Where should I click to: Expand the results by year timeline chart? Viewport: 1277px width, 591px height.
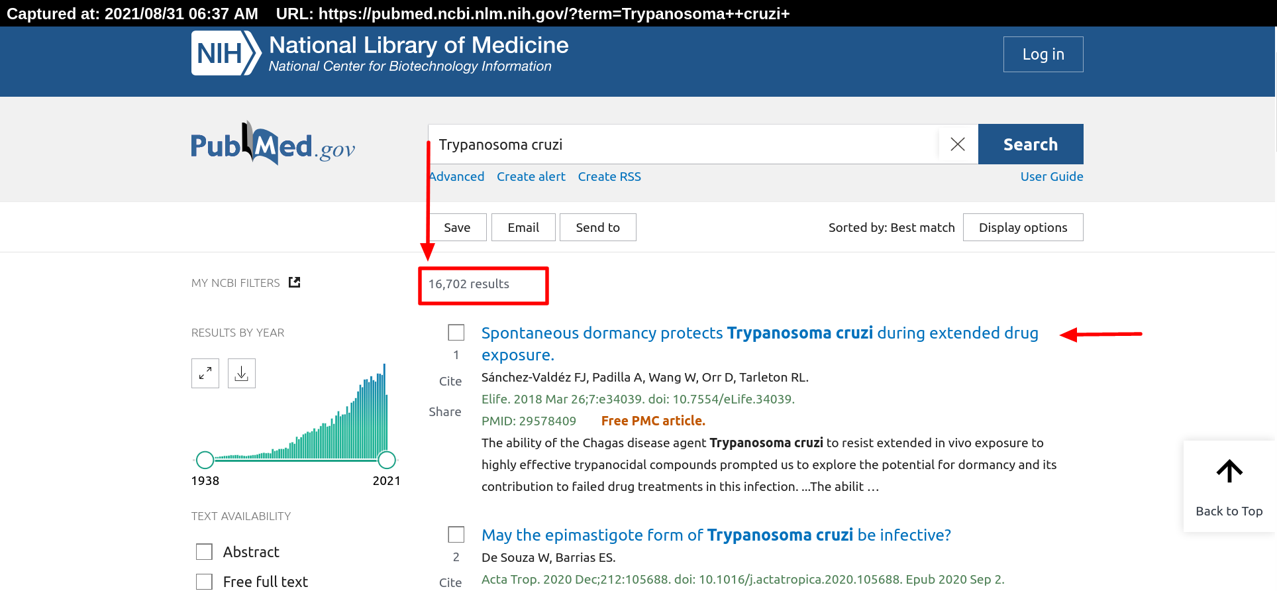[x=205, y=374]
